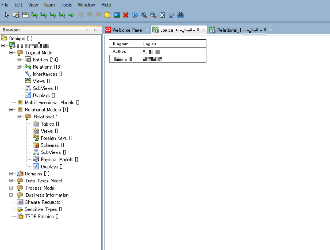Select Displays under Relational_1
The height and width of the screenshot is (250, 330).
pos(48,166)
